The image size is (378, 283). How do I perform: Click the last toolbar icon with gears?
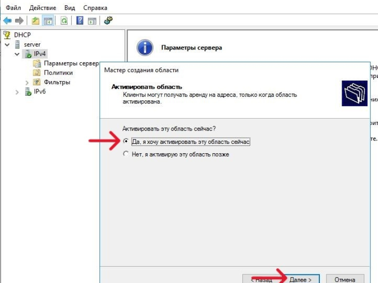[x=108, y=20]
